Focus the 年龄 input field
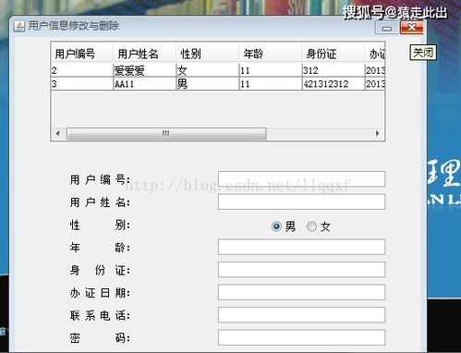The width and height of the screenshot is (461, 353). (x=301, y=247)
